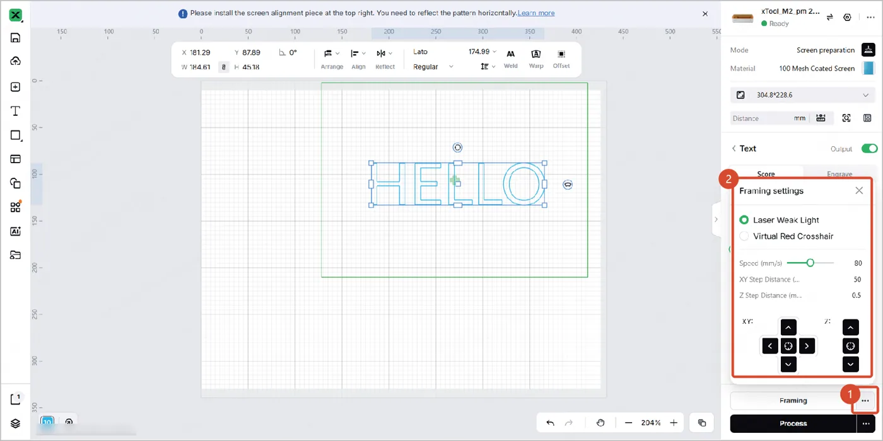Click the Z home center button
The height and width of the screenshot is (441, 883).
tap(850, 346)
